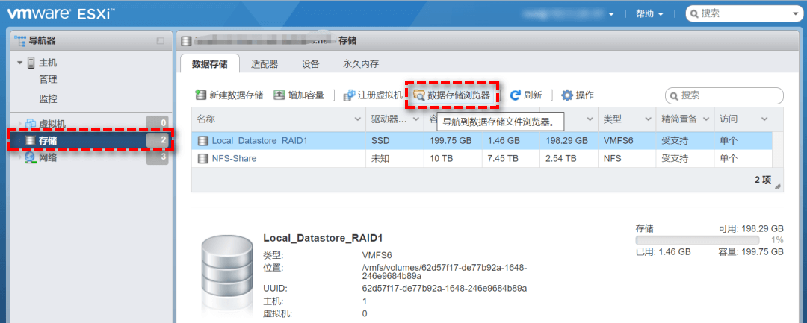807x323 pixels.
Task: Open the 帮助 (Help) dropdown menu
Action: [649, 13]
